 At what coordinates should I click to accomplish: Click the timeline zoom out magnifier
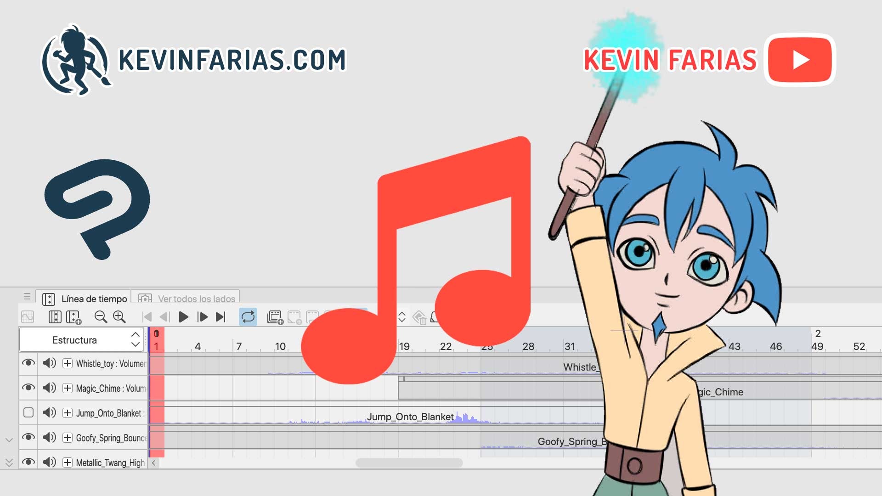[100, 317]
